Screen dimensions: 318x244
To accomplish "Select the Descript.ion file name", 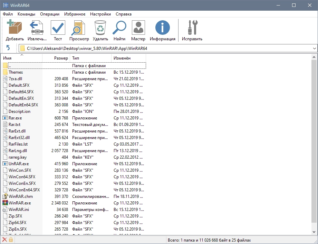I will click(x=19, y=112).
